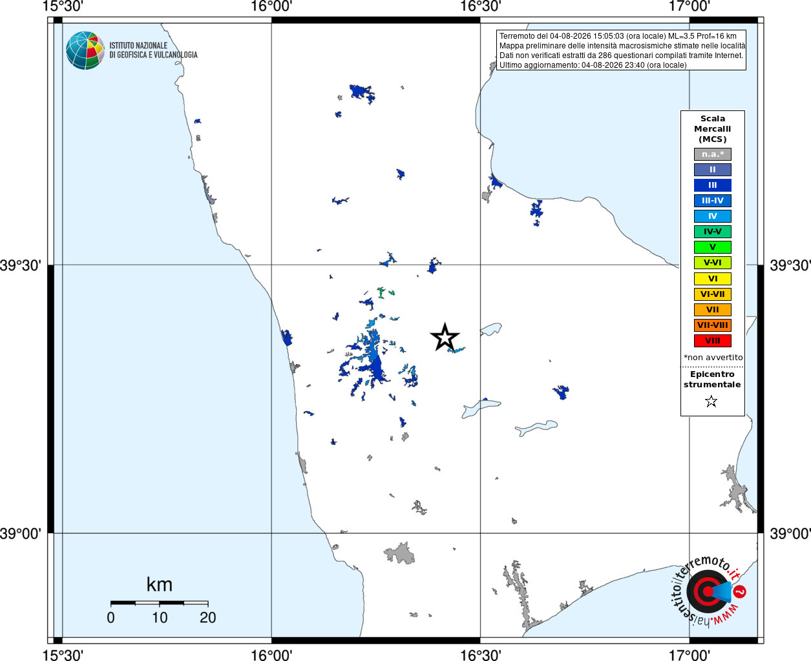Image resolution: width=811 pixels, height=661 pixels.
Task: Click the scale bar '20' label
Action: 207,618
